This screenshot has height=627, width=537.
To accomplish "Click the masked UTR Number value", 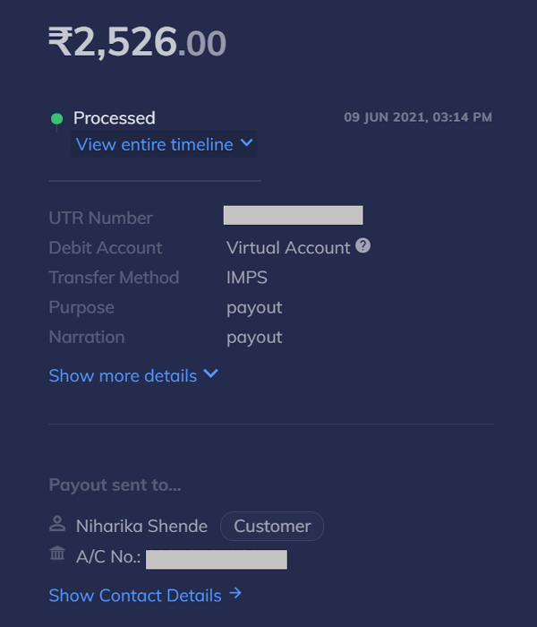I will (x=293, y=215).
